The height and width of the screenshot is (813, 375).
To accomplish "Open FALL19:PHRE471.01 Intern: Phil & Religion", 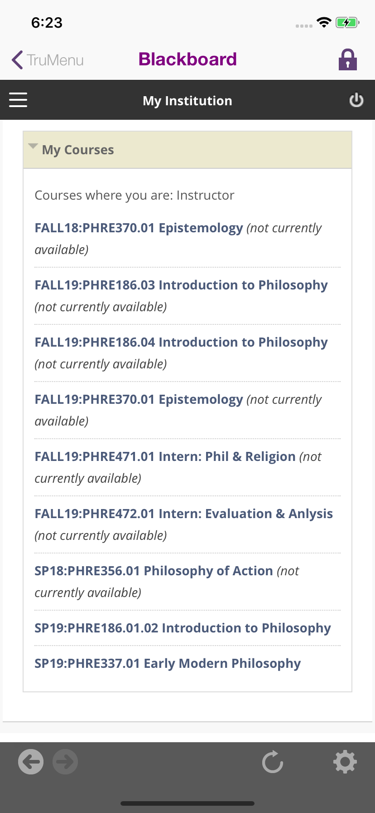I will (165, 456).
